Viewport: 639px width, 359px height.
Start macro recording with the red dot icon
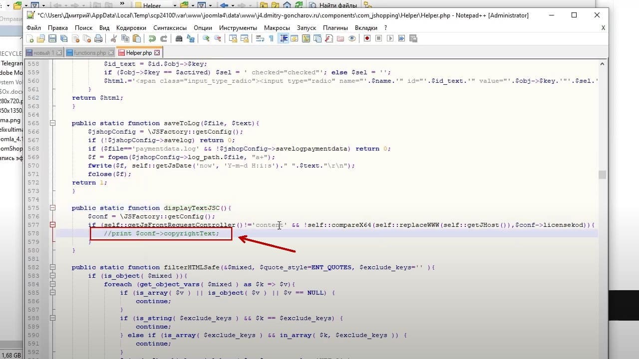(x=367, y=38)
